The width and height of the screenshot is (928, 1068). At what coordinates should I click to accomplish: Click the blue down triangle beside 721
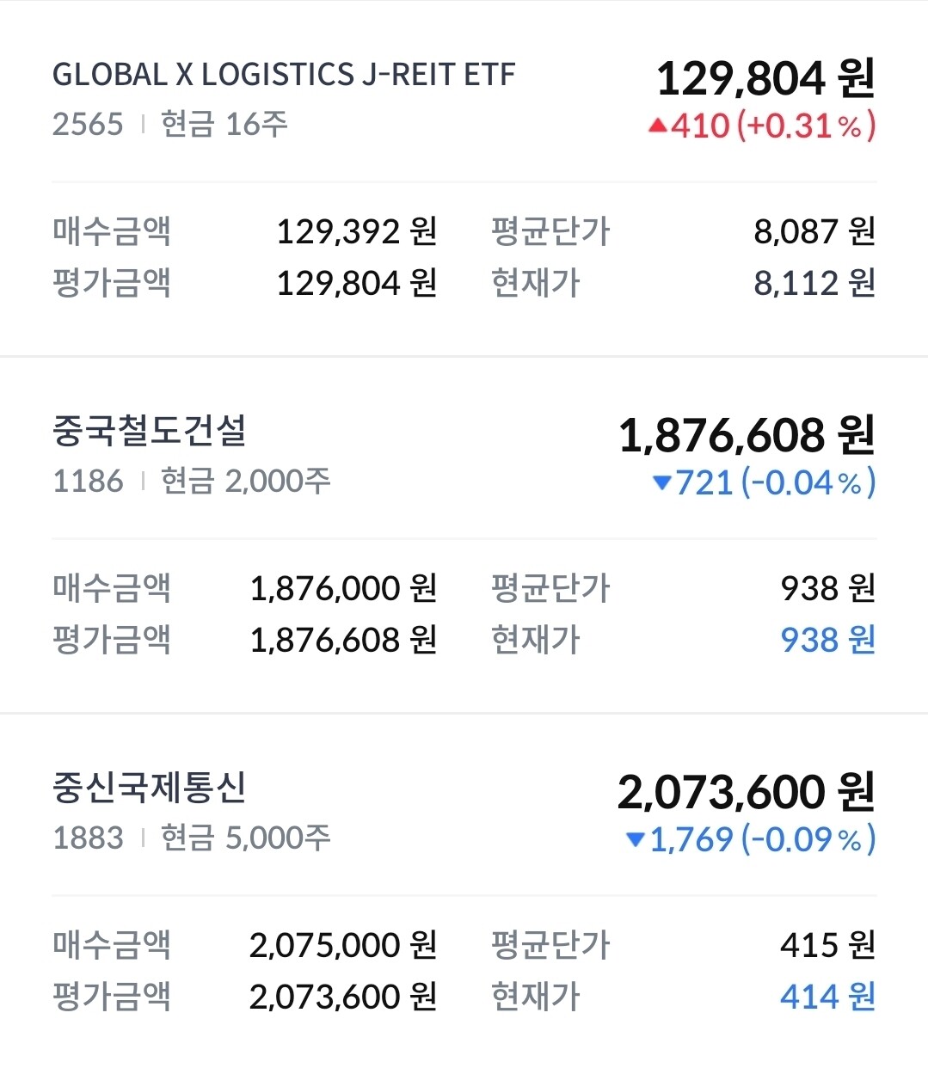pyautogui.click(x=661, y=483)
